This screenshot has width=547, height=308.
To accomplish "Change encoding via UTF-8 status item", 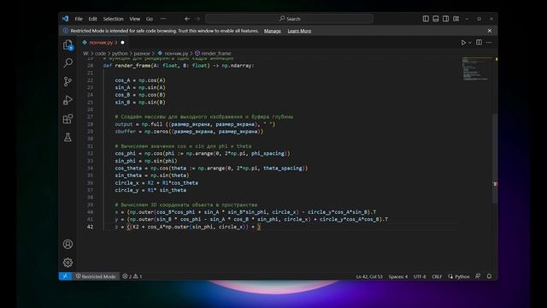I will [x=420, y=276].
